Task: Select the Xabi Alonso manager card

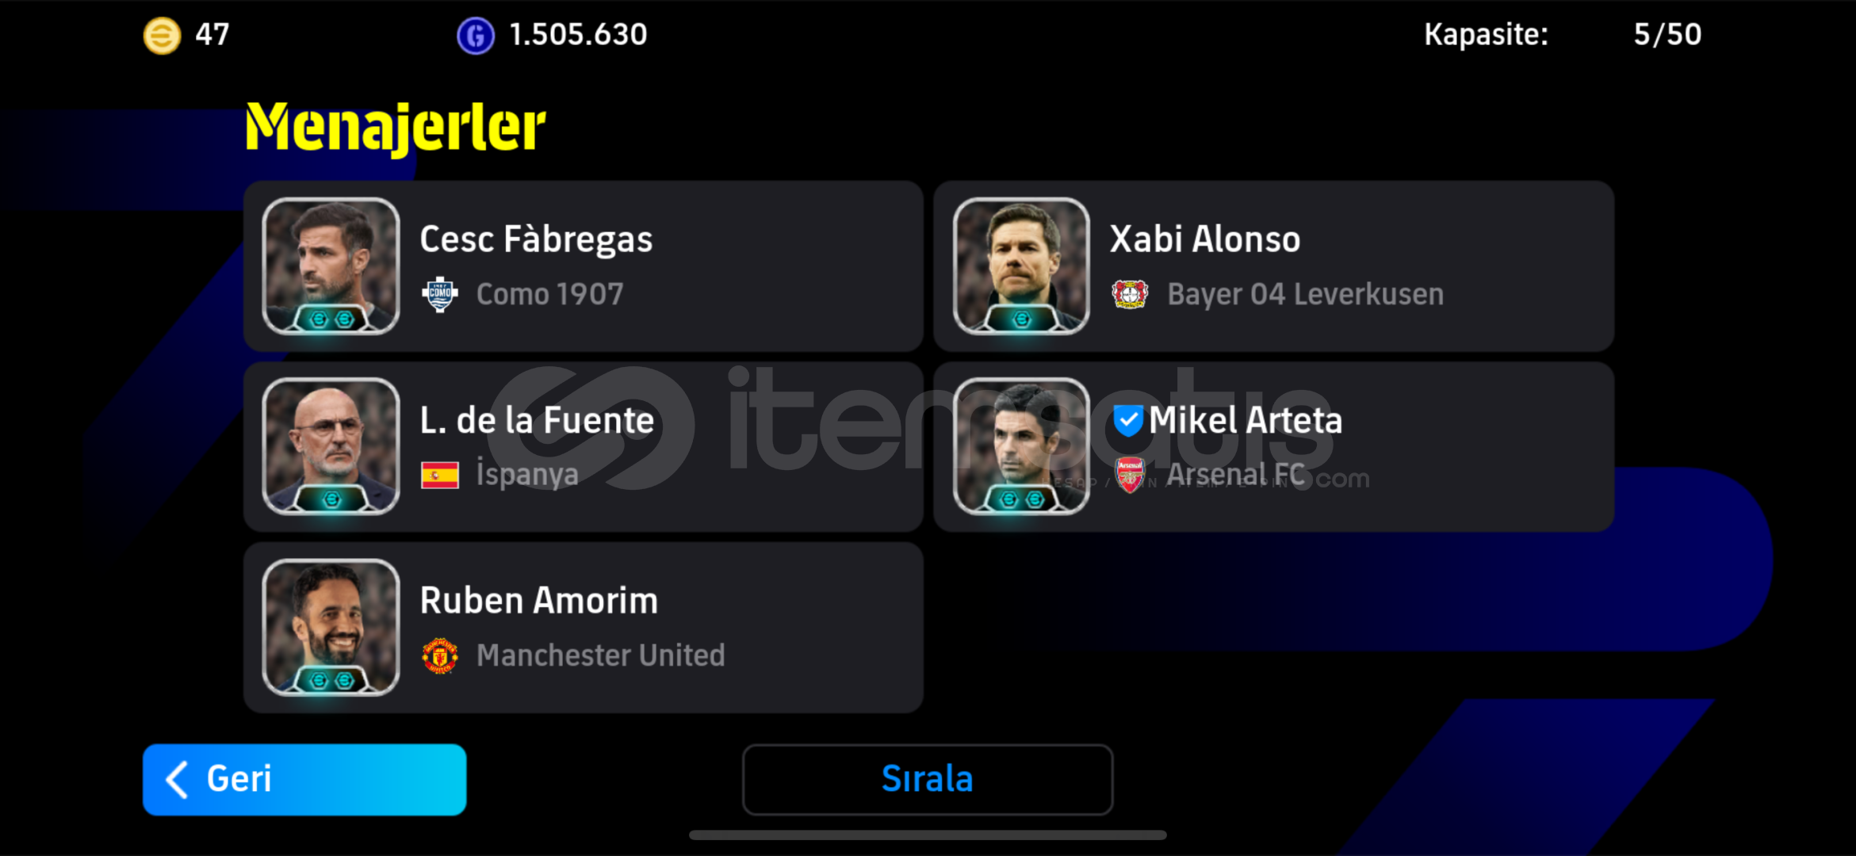Action: point(1274,266)
